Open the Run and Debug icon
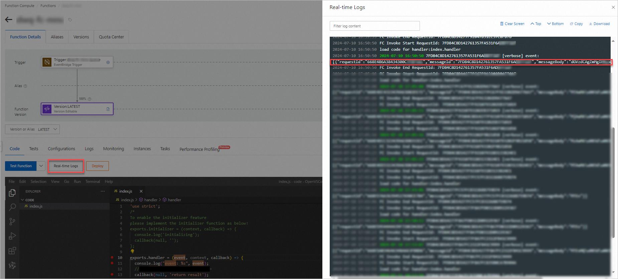 click(x=12, y=236)
